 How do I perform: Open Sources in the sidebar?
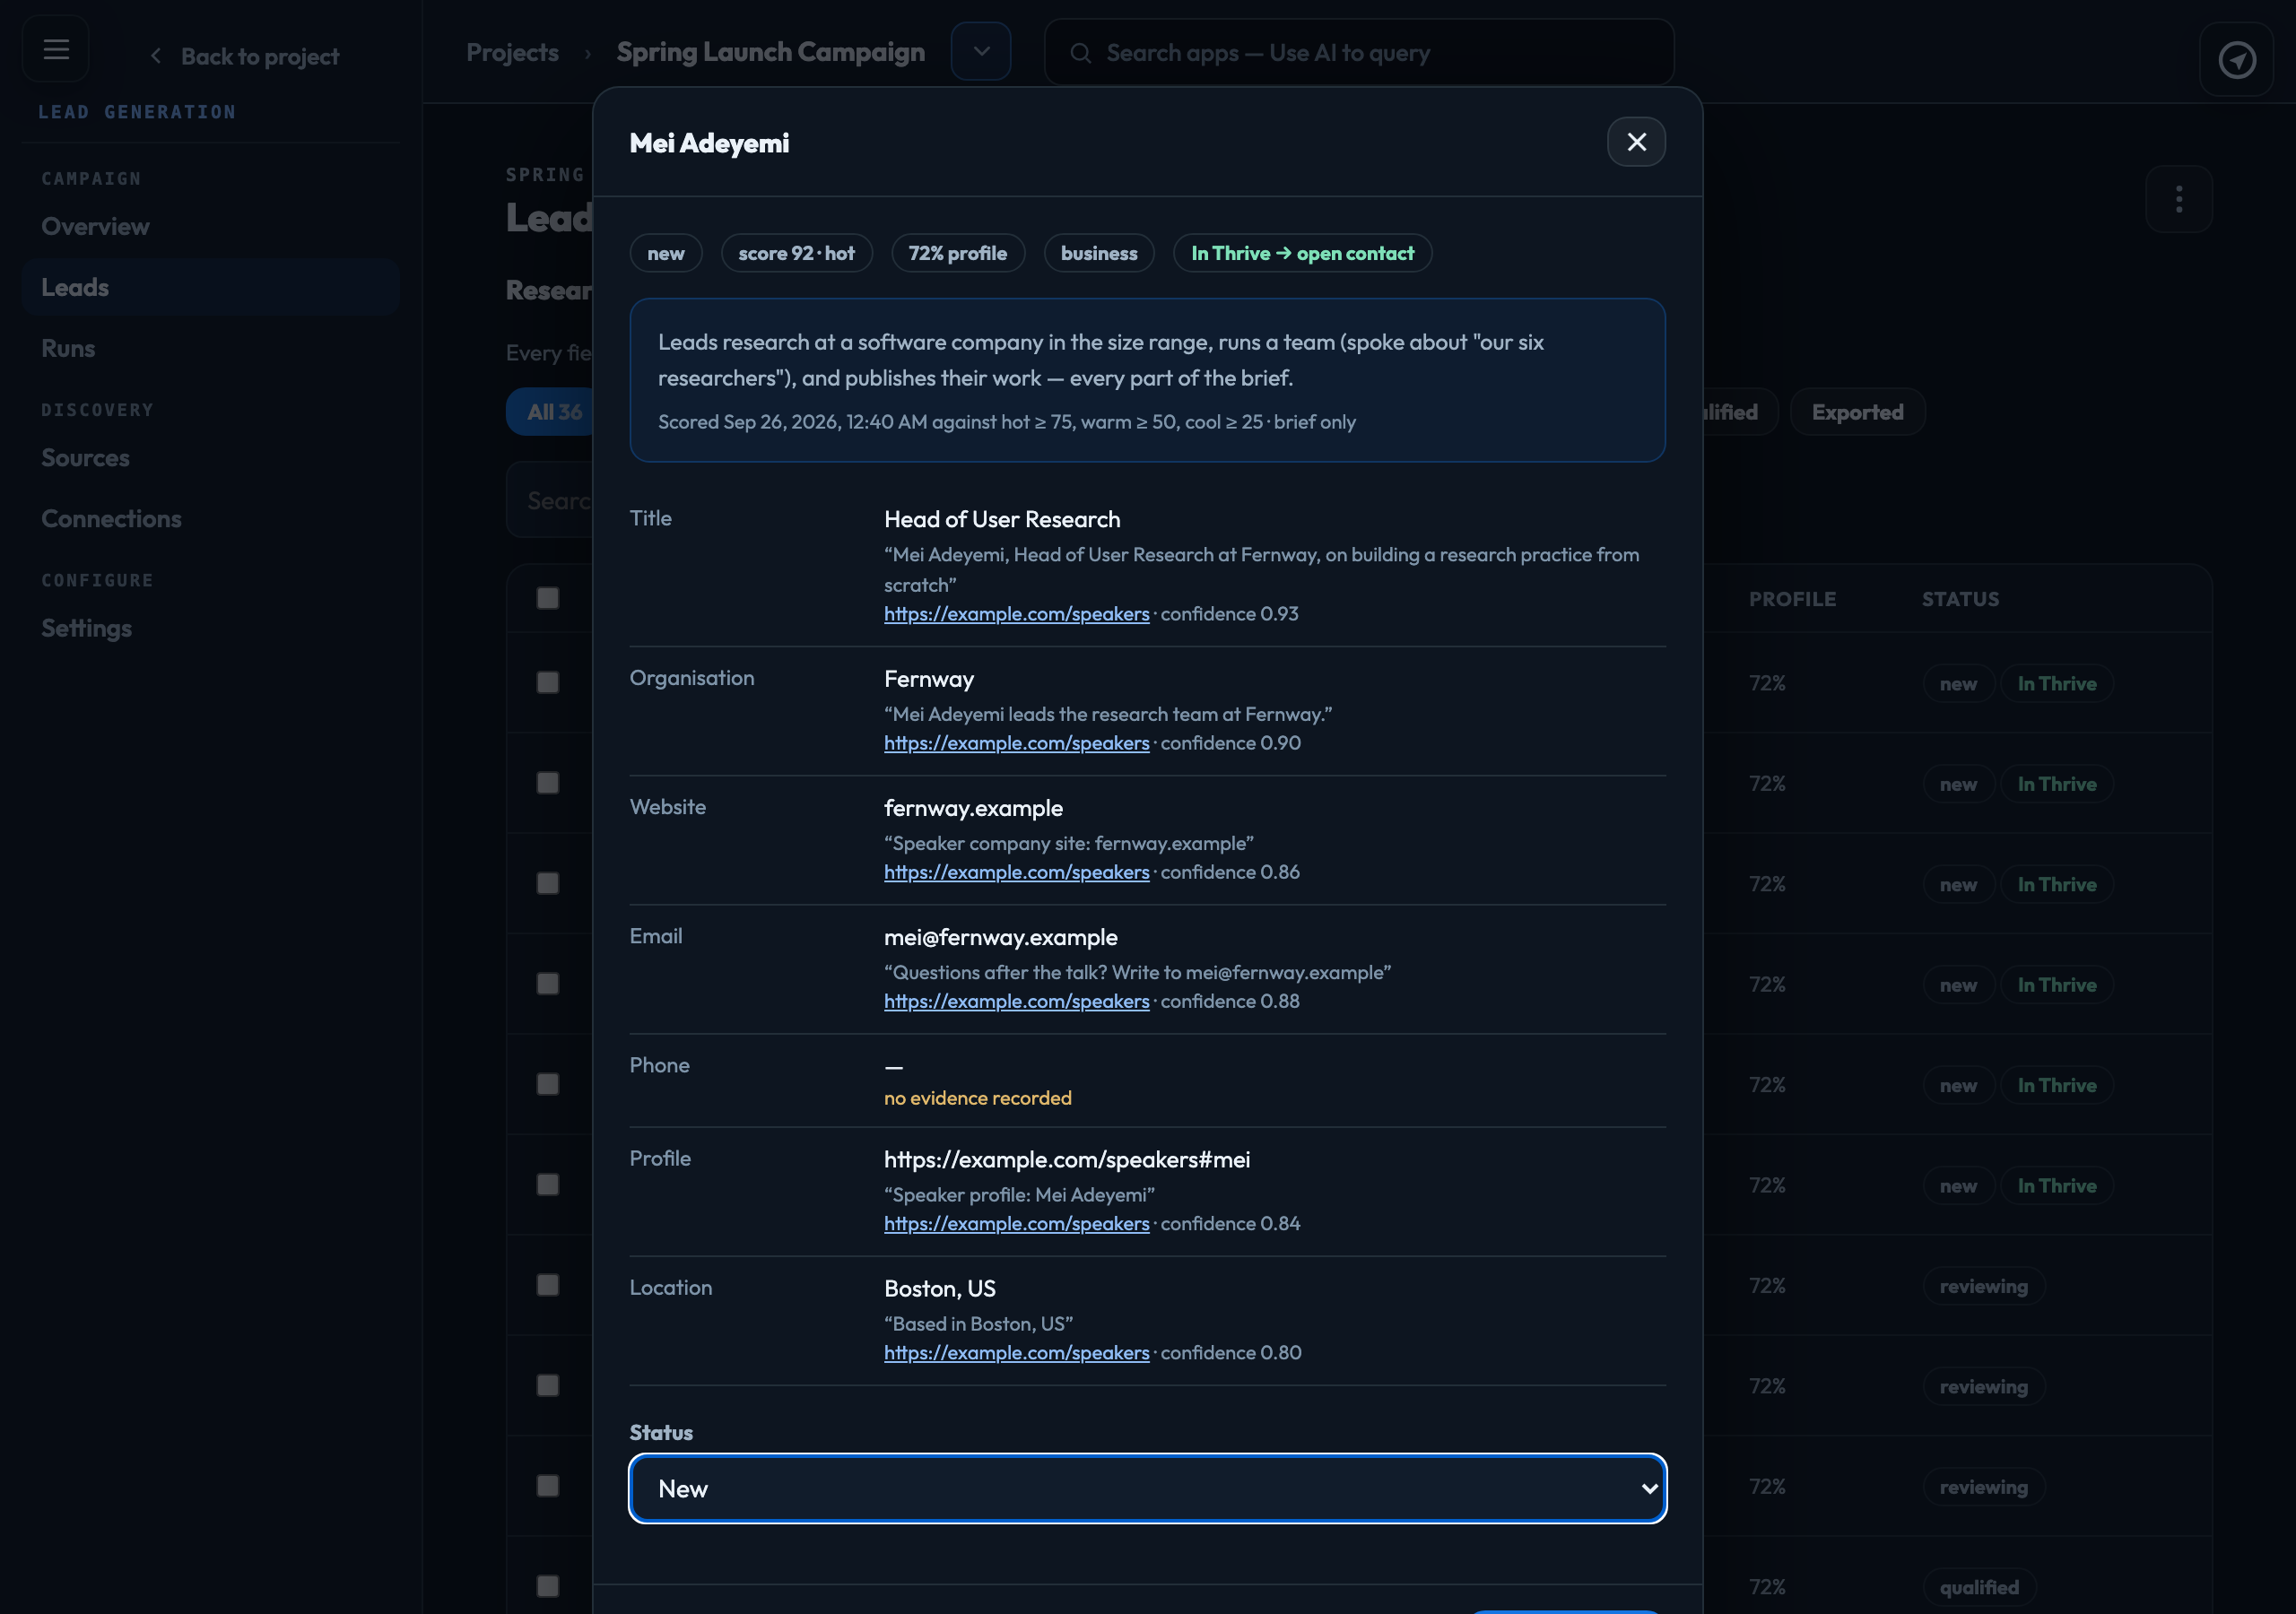[x=210, y=458]
